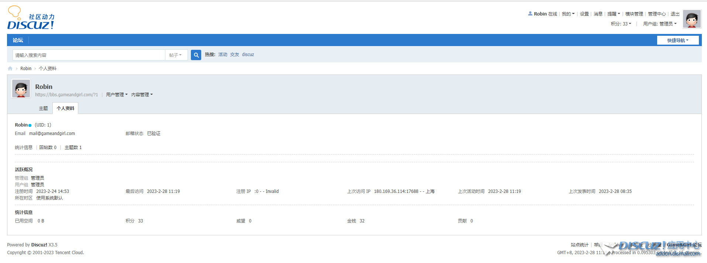This screenshot has height=263, width=707.
Task: Focus the 请输入搜索内容 search box
Action: [x=89, y=55]
